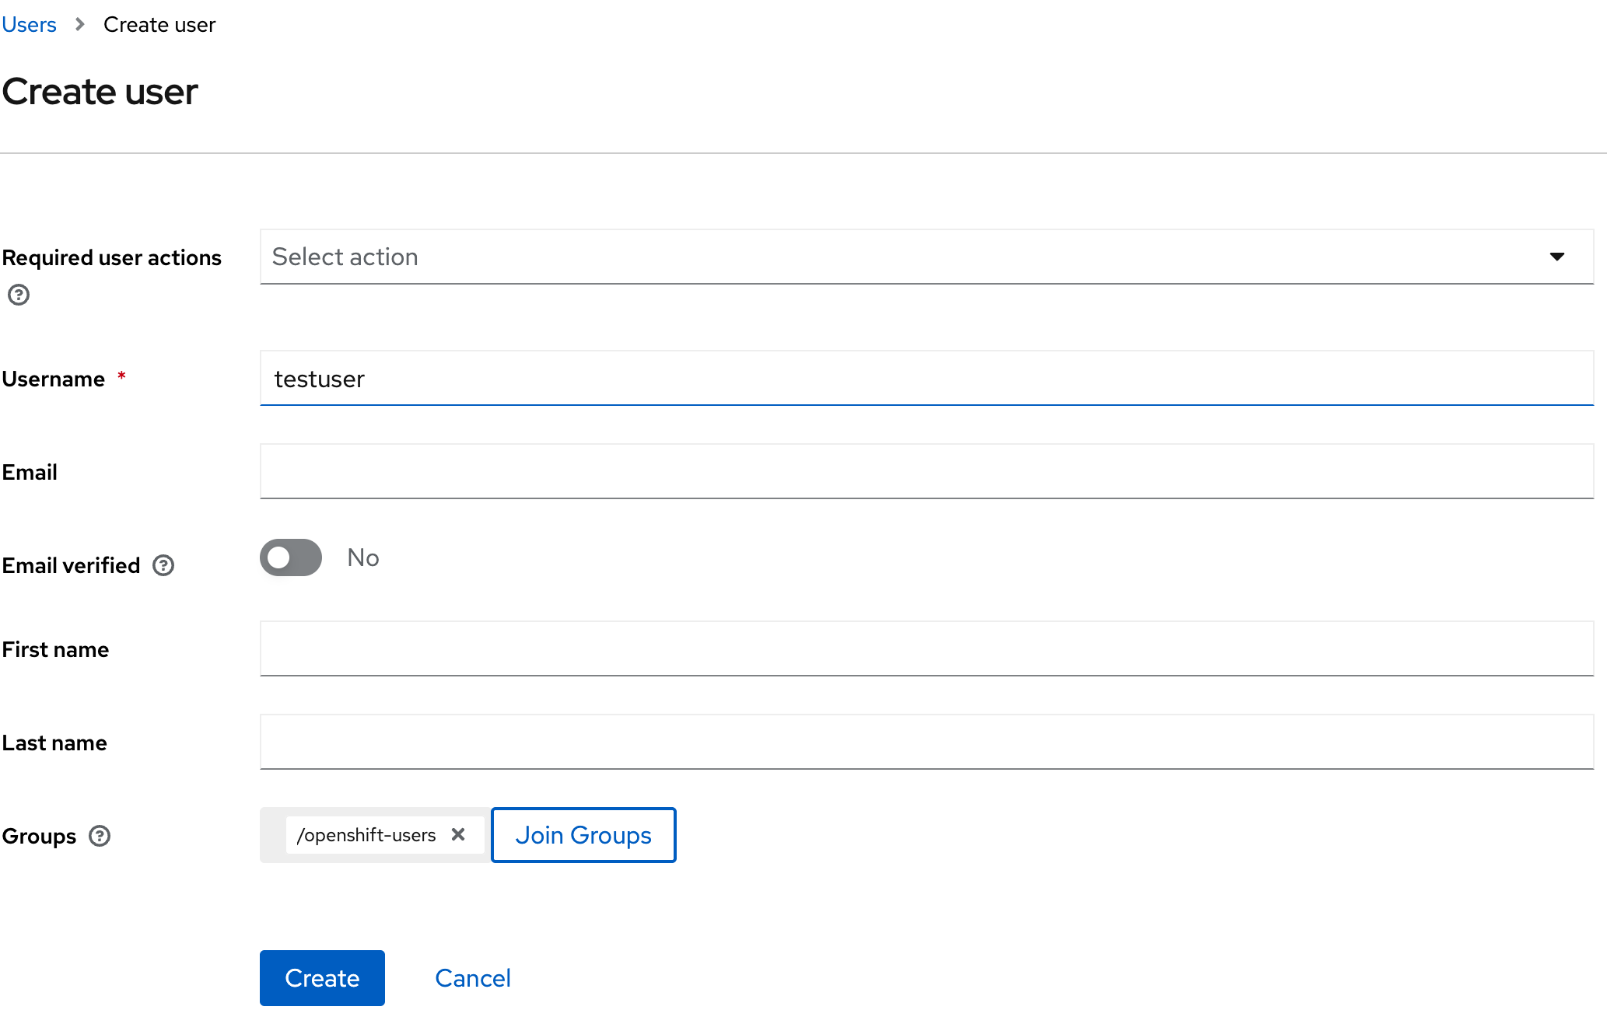1607x1031 pixels.
Task: Open the Join Groups dialog
Action: point(583,835)
